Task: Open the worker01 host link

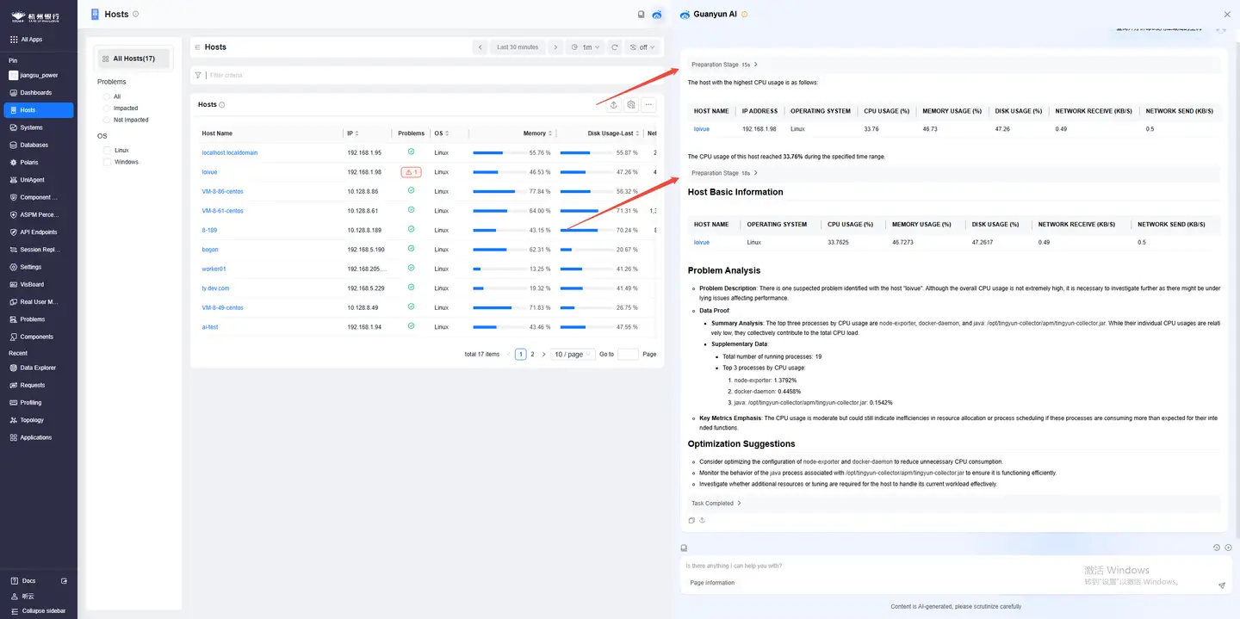Action: [x=214, y=269]
